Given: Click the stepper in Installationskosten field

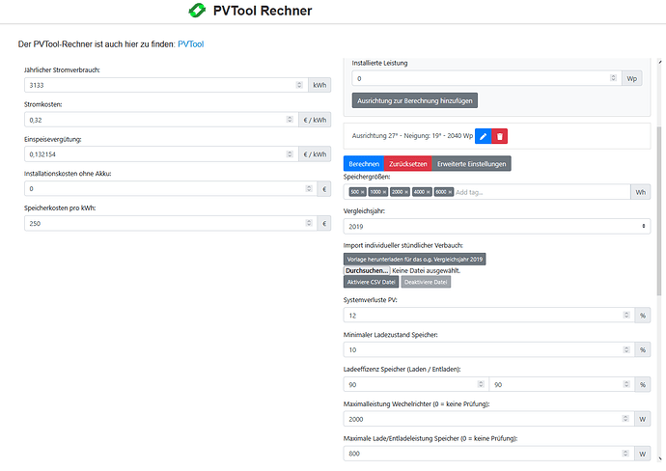Looking at the screenshot, I should (309, 188).
